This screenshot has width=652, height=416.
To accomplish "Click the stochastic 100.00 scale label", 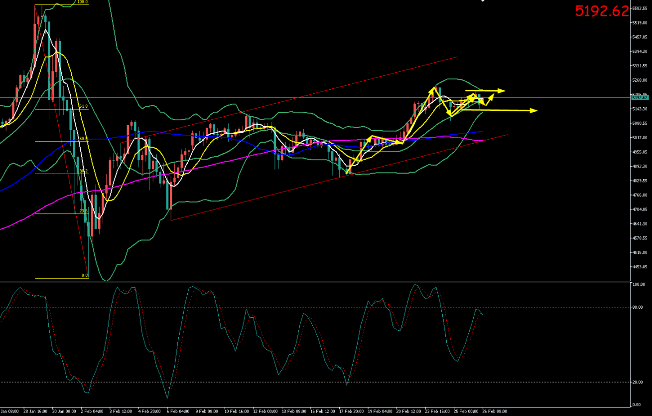I will (x=639, y=285).
